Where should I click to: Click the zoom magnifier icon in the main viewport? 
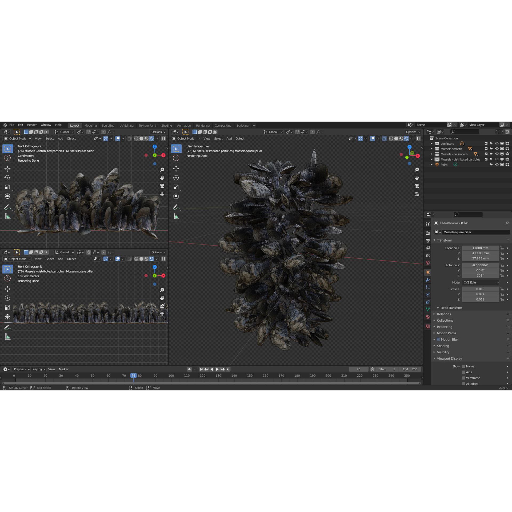click(x=417, y=170)
